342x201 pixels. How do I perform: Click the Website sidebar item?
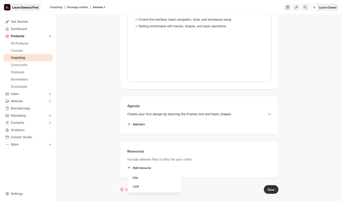pyautogui.click(x=17, y=101)
